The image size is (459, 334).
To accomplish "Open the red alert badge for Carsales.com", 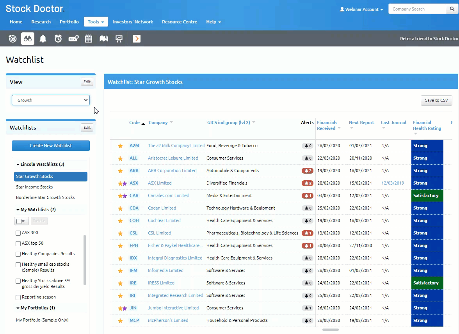I will (308, 195).
